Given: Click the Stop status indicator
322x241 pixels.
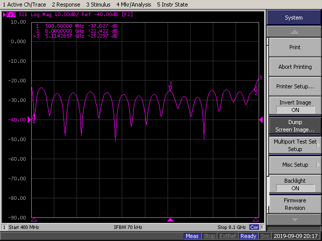Looking at the screenshot, I should (x=209, y=236).
